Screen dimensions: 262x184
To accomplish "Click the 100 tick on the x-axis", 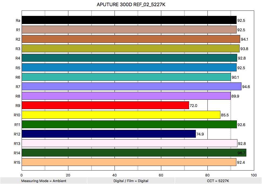I will tap(254, 175).
